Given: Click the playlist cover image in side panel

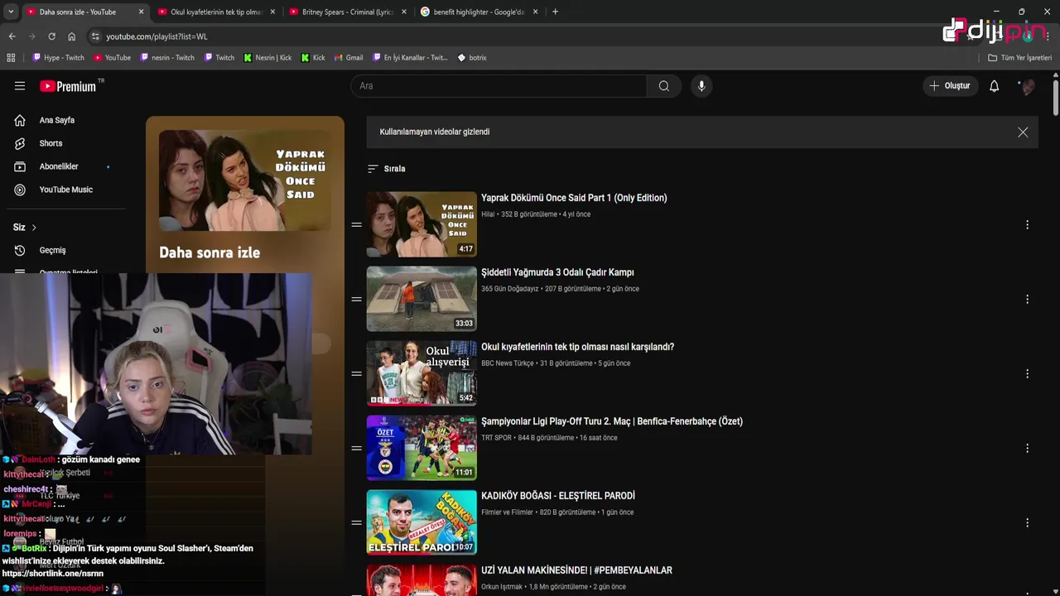Looking at the screenshot, I should [245, 180].
